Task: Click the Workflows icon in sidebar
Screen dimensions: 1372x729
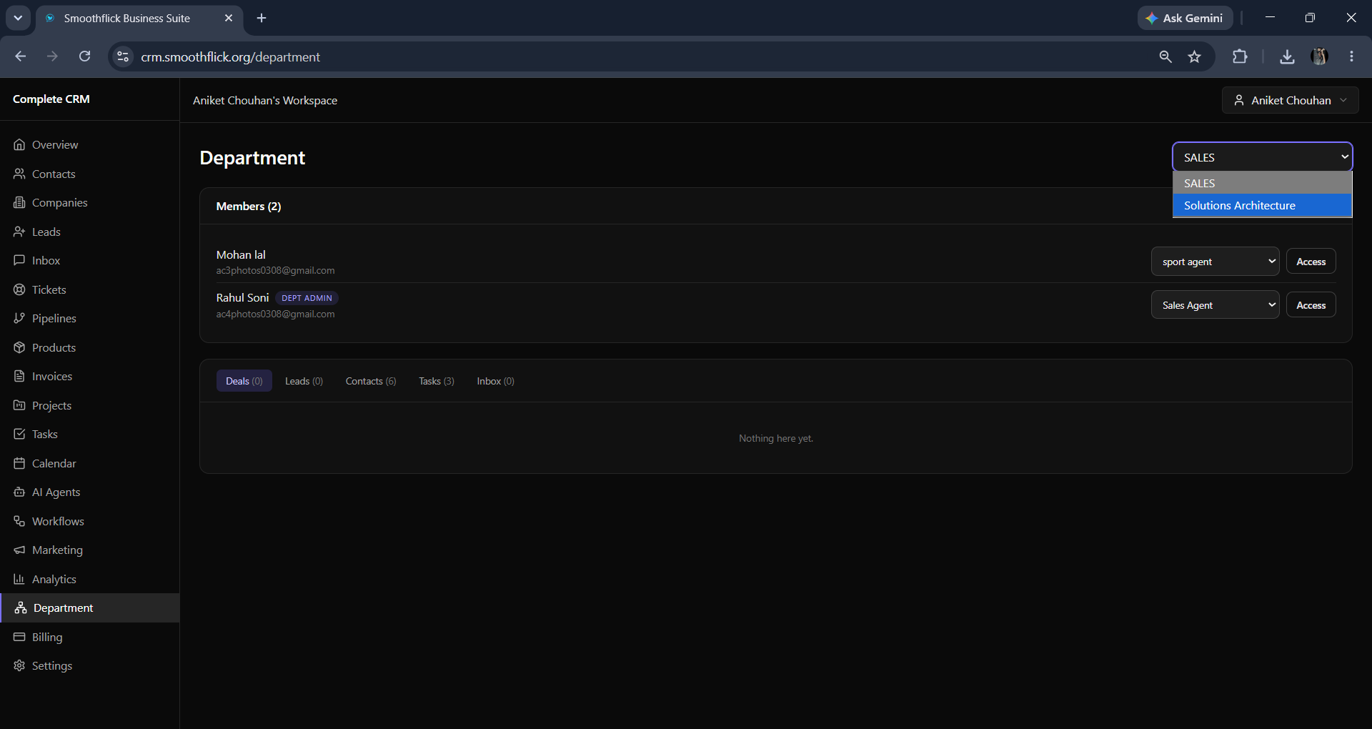Action: (19, 521)
